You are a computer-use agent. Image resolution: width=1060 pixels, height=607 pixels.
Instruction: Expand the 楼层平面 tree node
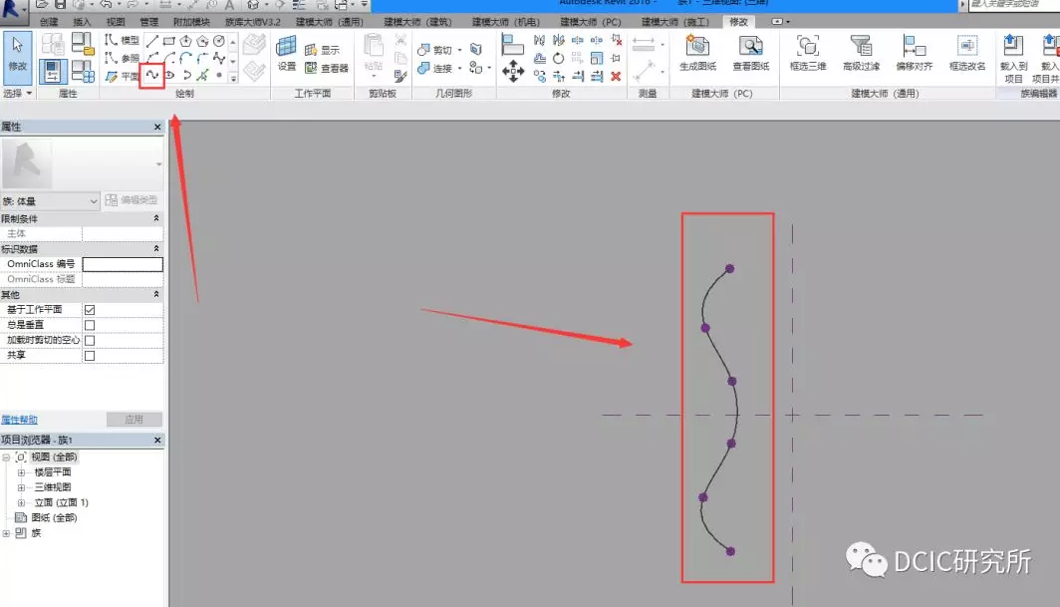coord(21,472)
